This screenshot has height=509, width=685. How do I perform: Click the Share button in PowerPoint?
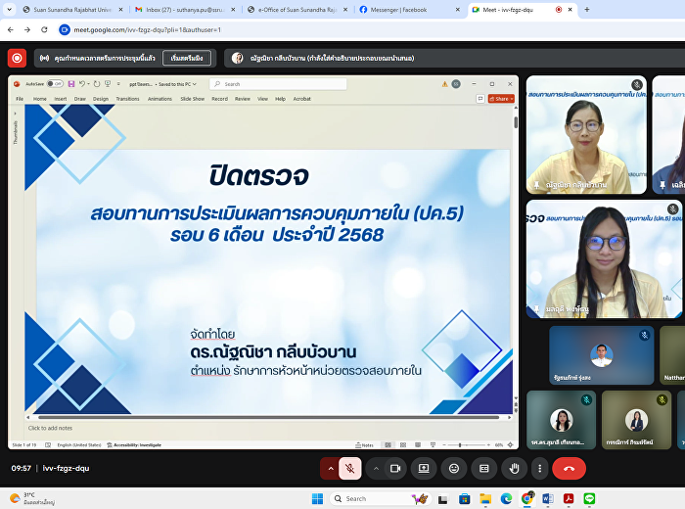coord(501,99)
